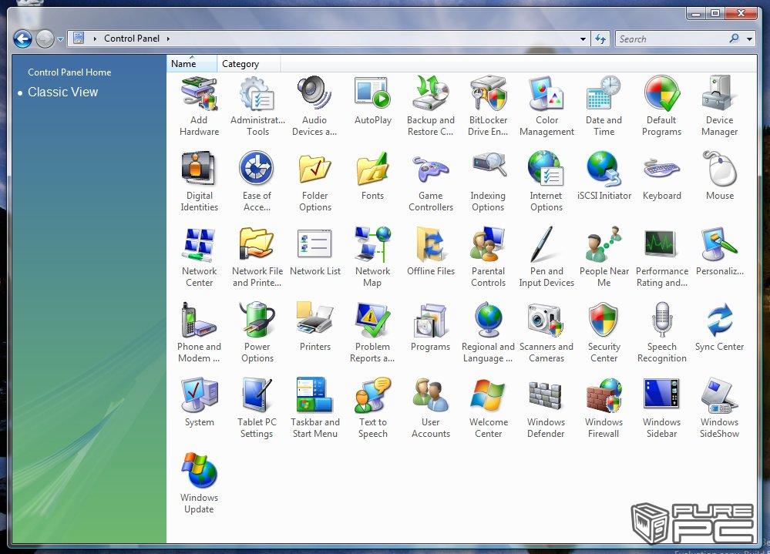Open Windows Update

click(x=199, y=484)
